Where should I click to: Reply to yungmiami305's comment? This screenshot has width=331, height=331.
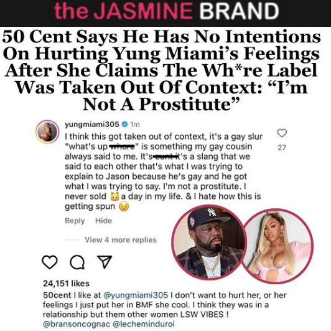pos(75,221)
